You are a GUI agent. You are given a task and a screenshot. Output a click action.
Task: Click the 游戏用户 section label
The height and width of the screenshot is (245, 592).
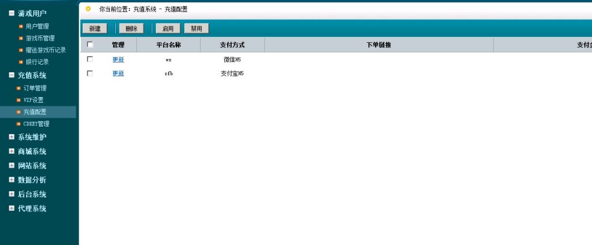(32, 14)
